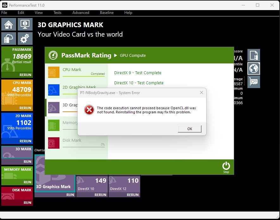
Task: Open the video card hardware icon
Action: pos(253,82)
